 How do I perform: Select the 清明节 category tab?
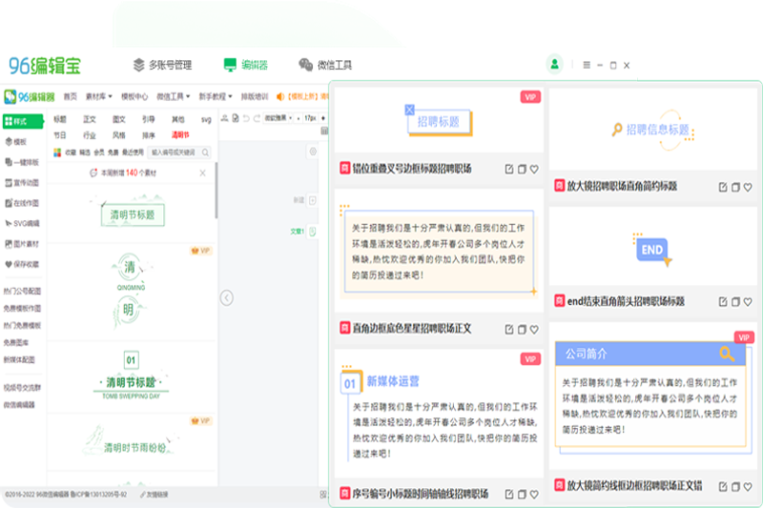179,136
